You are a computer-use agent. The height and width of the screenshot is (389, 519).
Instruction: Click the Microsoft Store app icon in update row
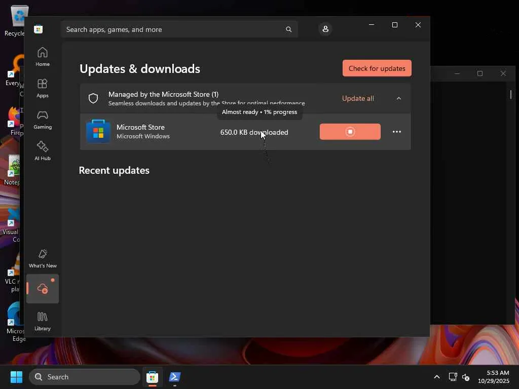click(x=98, y=131)
